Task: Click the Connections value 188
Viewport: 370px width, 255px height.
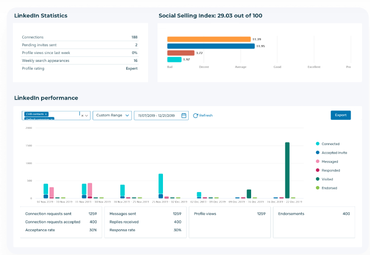Action: [135, 37]
